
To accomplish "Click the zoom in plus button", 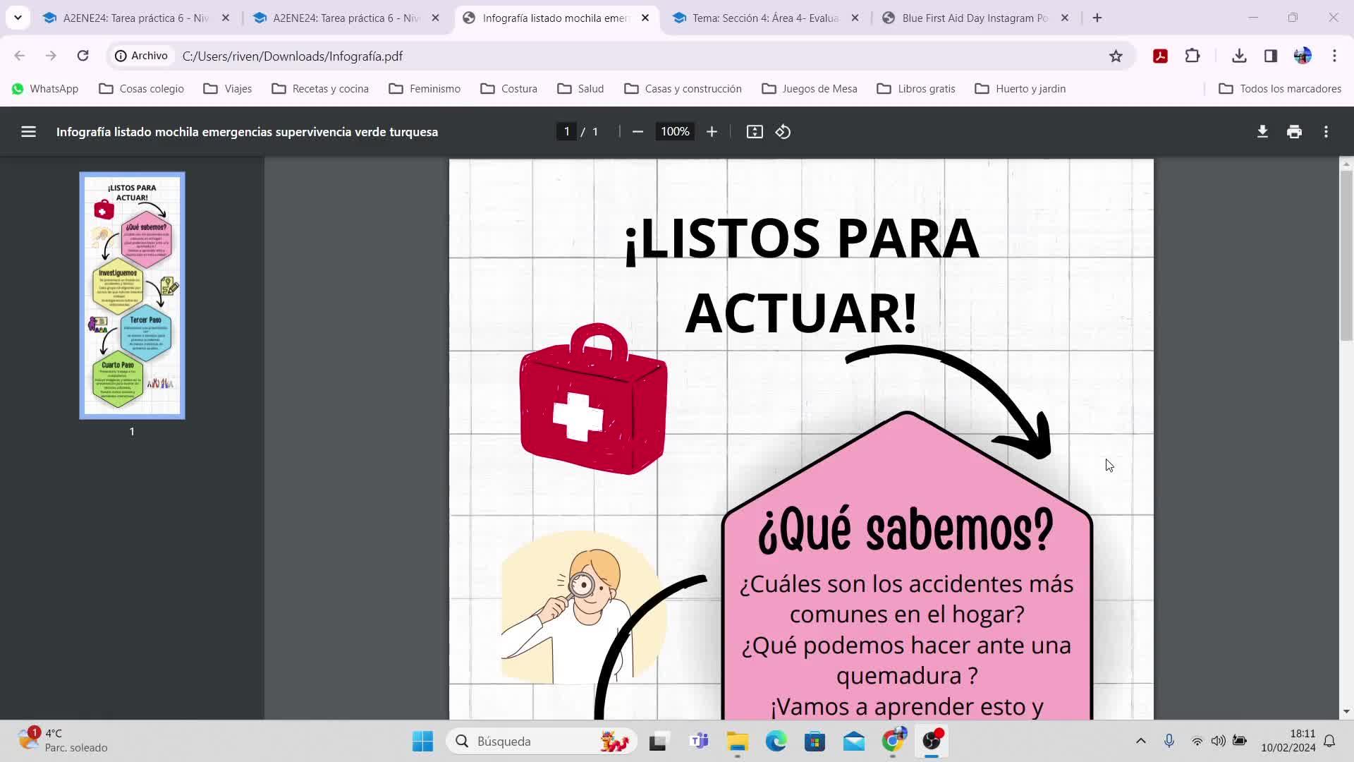I will pyautogui.click(x=712, y=132).
